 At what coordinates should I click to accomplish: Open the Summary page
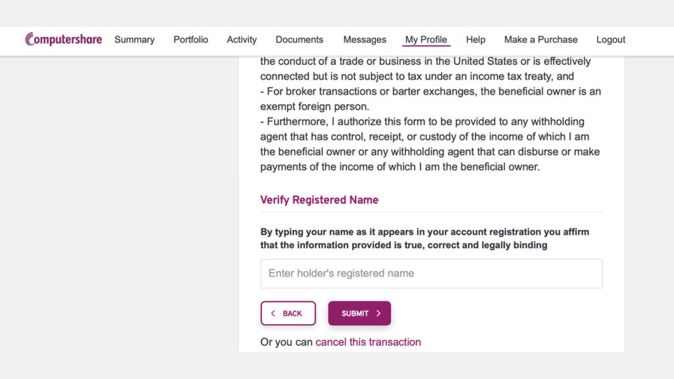[134, 39]
